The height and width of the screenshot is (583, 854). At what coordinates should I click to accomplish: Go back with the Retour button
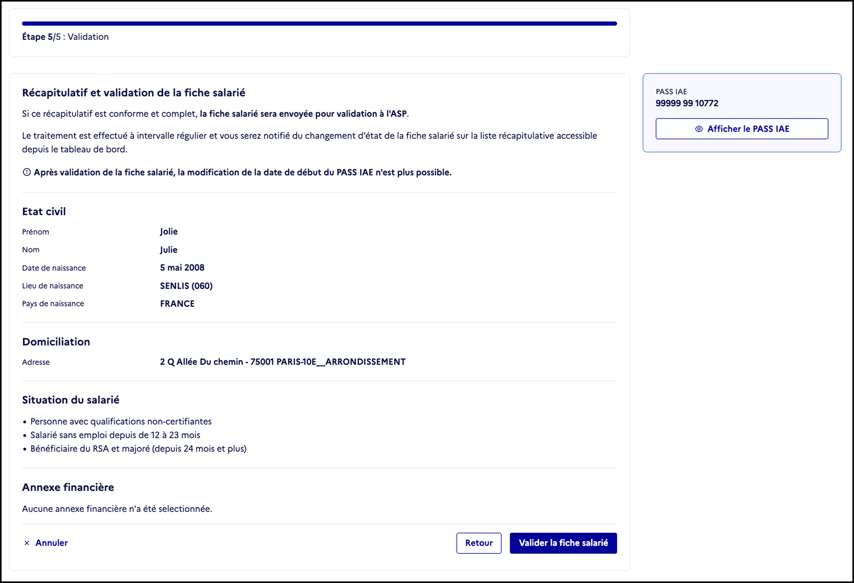tap(479, 543)
